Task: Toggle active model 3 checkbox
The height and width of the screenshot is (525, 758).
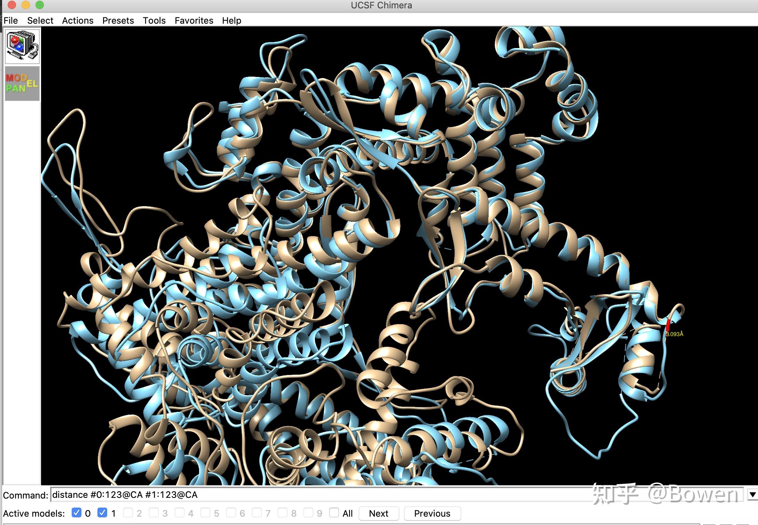Action: (x=154, y=512)
